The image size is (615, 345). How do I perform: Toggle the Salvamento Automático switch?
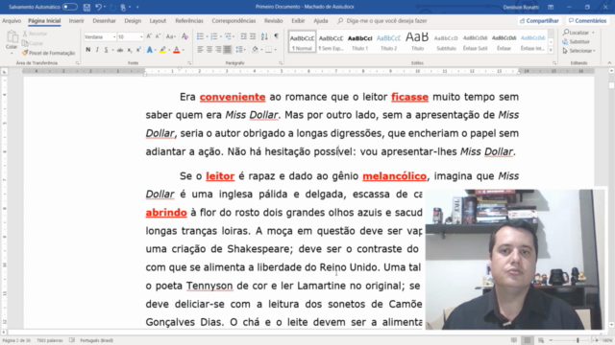click(x=69, y=7)
